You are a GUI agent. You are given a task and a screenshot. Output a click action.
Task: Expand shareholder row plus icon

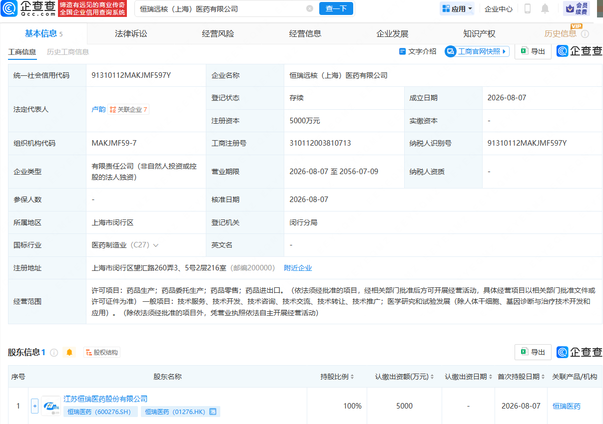(35, 406)
